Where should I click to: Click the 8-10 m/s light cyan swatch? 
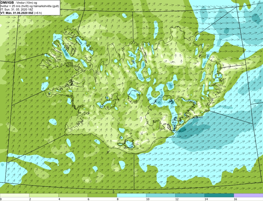[x=131, y=195]
